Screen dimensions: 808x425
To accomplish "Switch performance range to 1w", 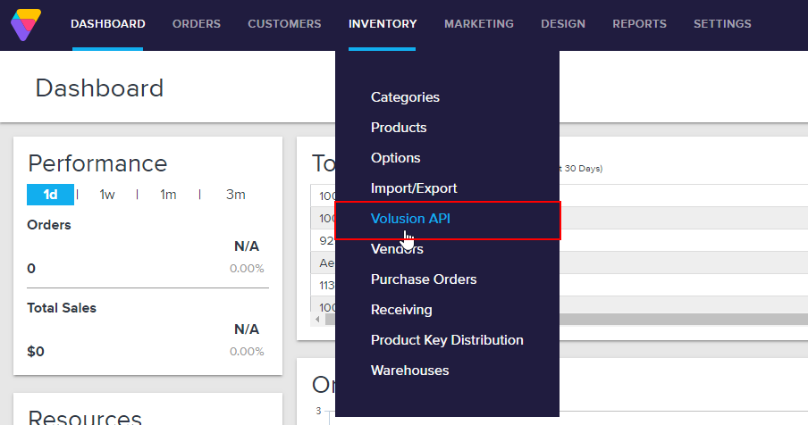I will [x=106, y=195].
